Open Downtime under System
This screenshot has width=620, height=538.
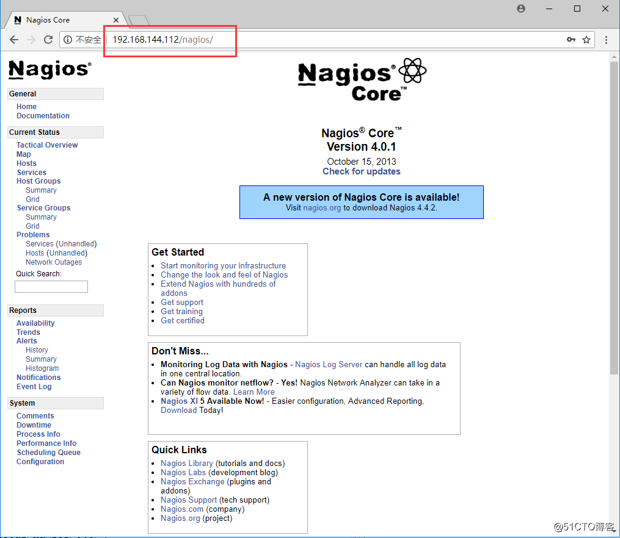coord(34,425)
